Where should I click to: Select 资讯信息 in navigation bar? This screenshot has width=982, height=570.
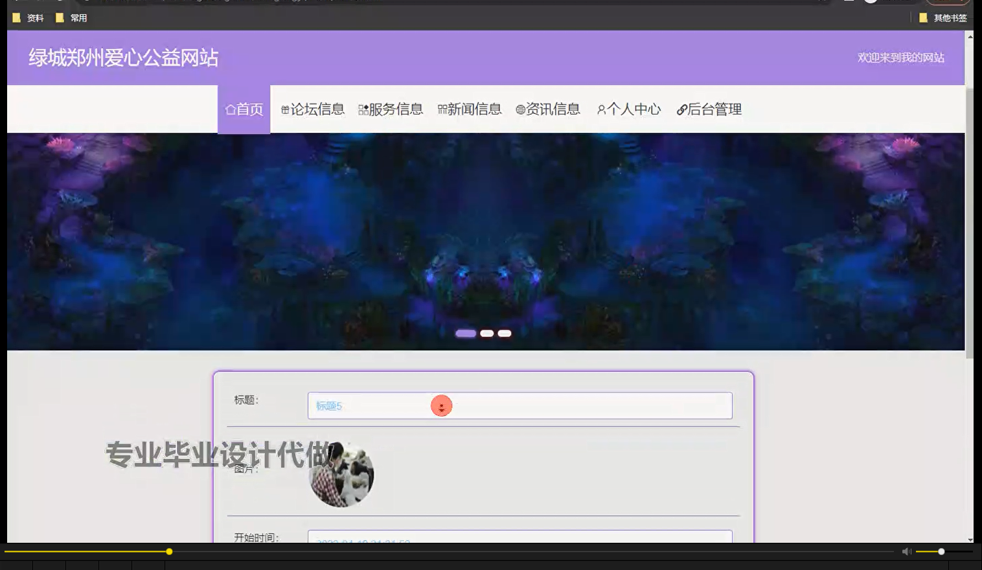coord(548,109)
